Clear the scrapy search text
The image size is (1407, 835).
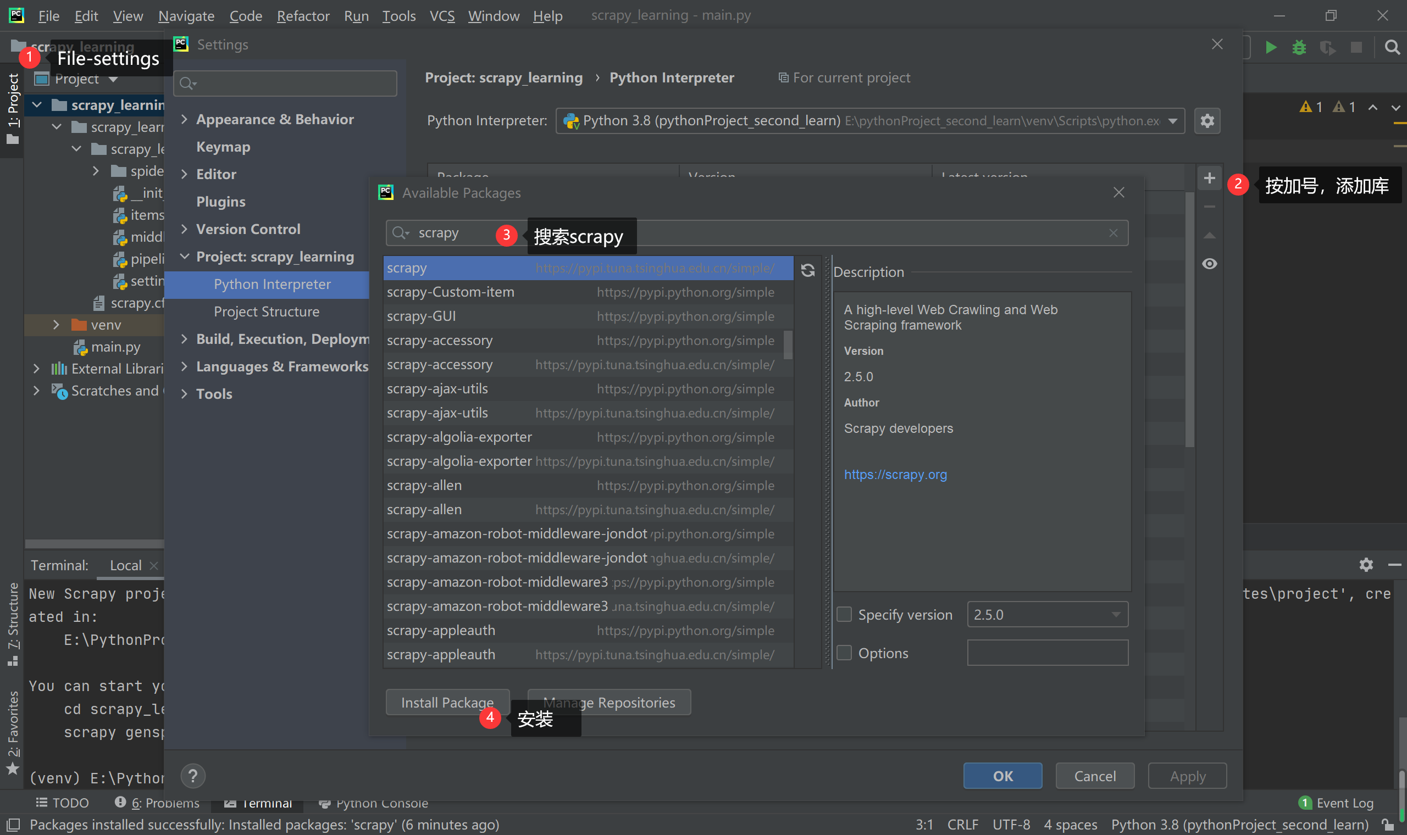click(x=1113, y=233)
